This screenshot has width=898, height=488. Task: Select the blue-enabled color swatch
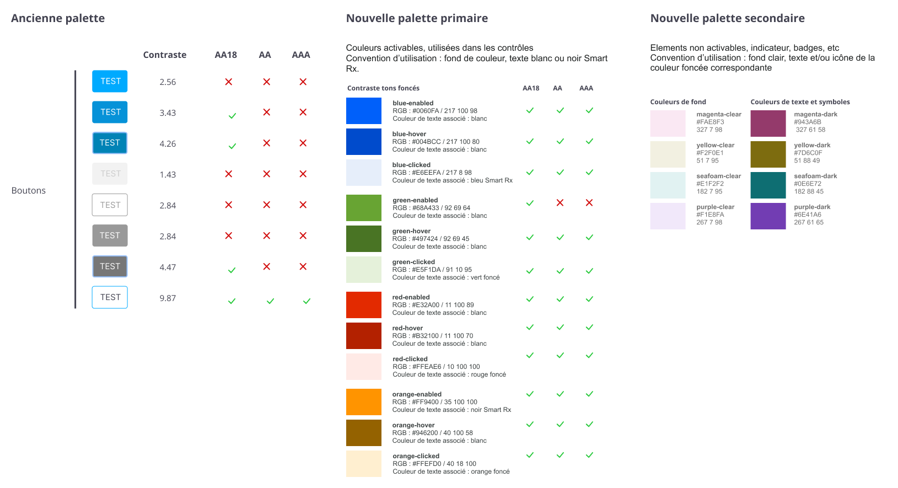[x=363, y=111]
